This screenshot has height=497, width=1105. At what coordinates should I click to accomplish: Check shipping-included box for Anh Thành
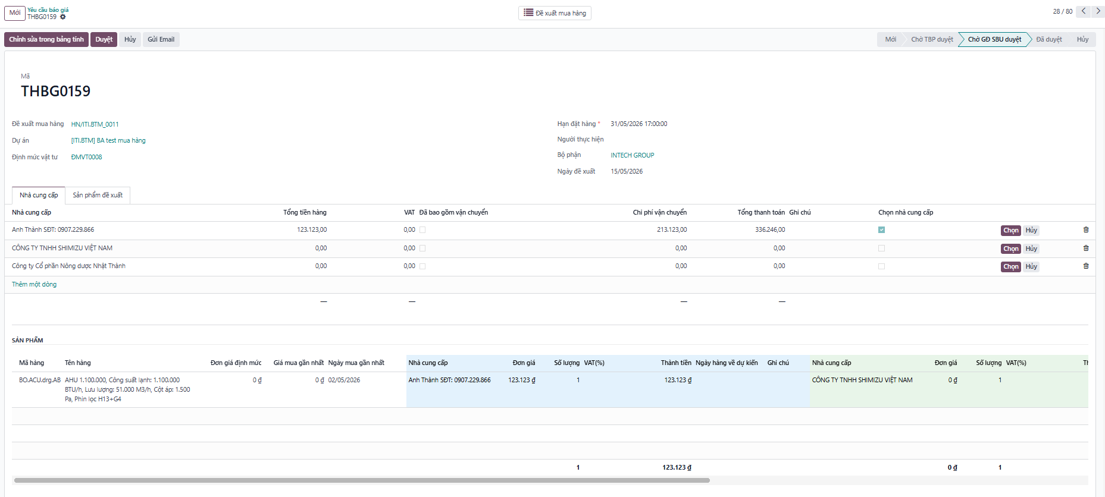[x=422, y=230]
